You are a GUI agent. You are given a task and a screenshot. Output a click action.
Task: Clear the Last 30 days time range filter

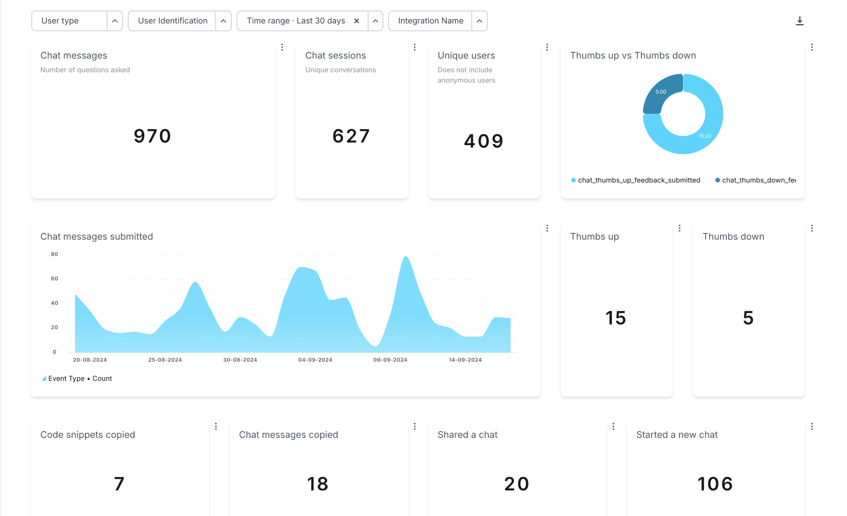357,21
